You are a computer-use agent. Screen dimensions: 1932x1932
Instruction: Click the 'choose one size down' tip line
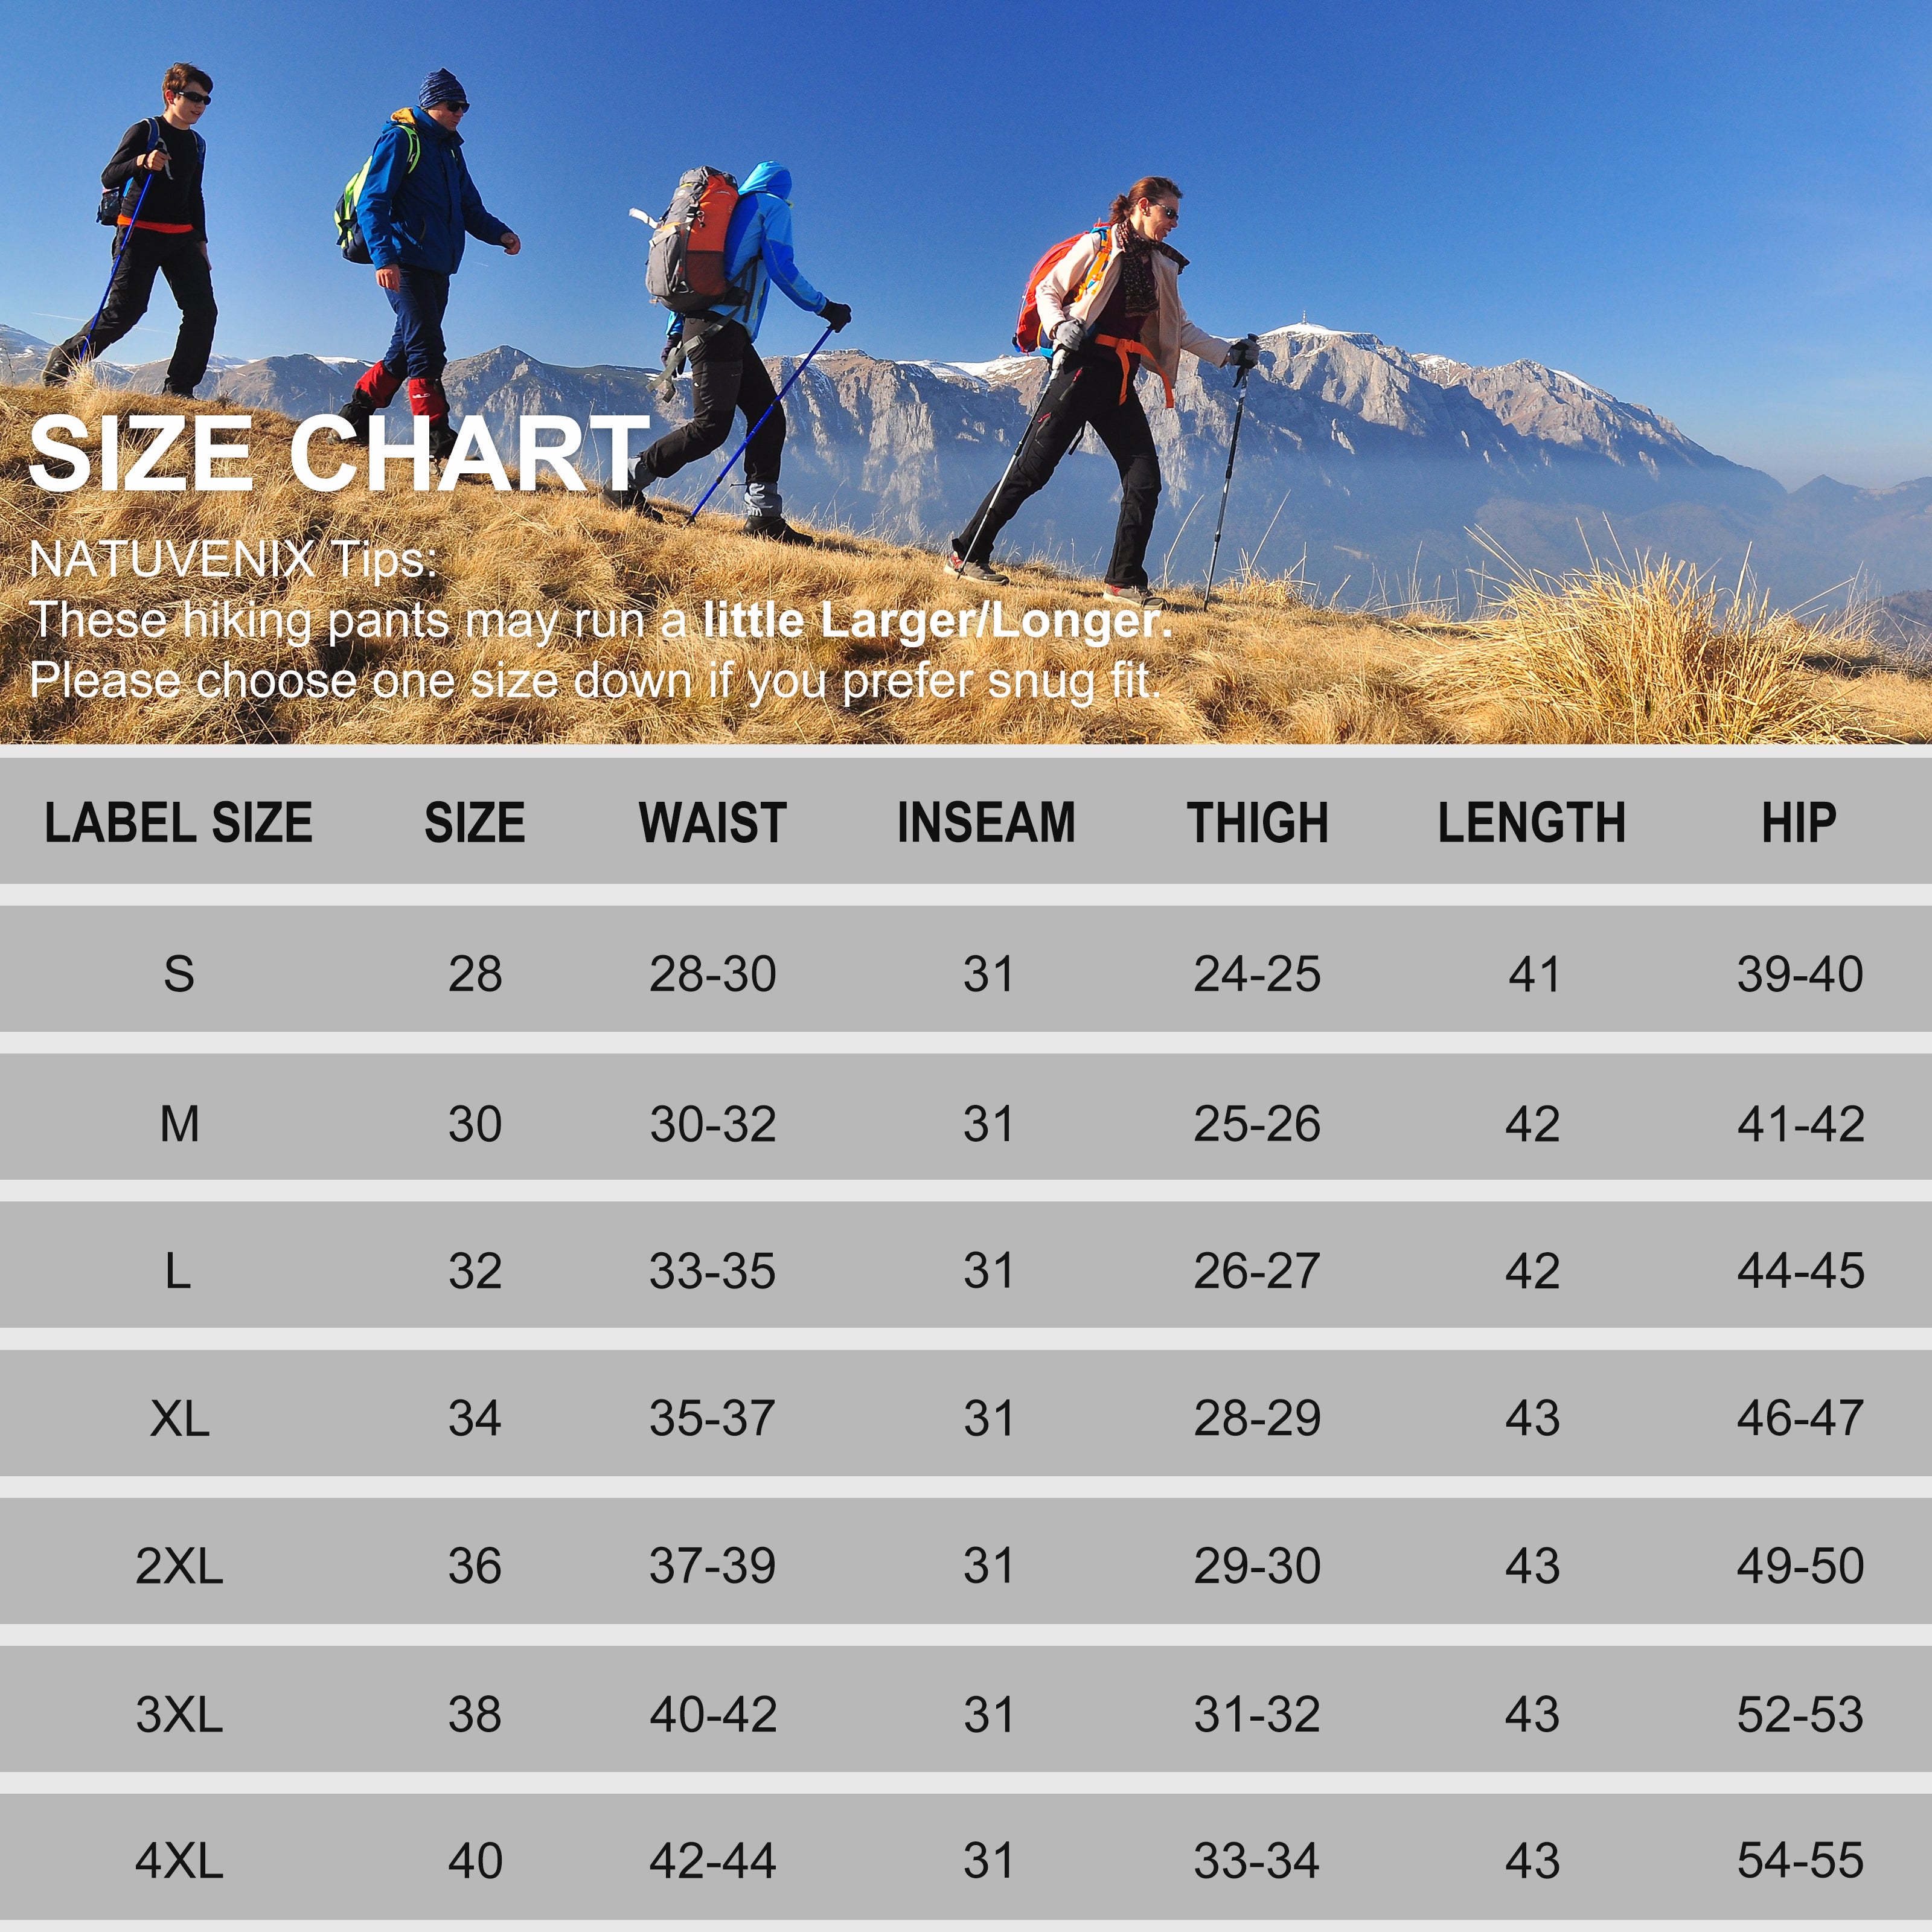(x=595, y=681)
